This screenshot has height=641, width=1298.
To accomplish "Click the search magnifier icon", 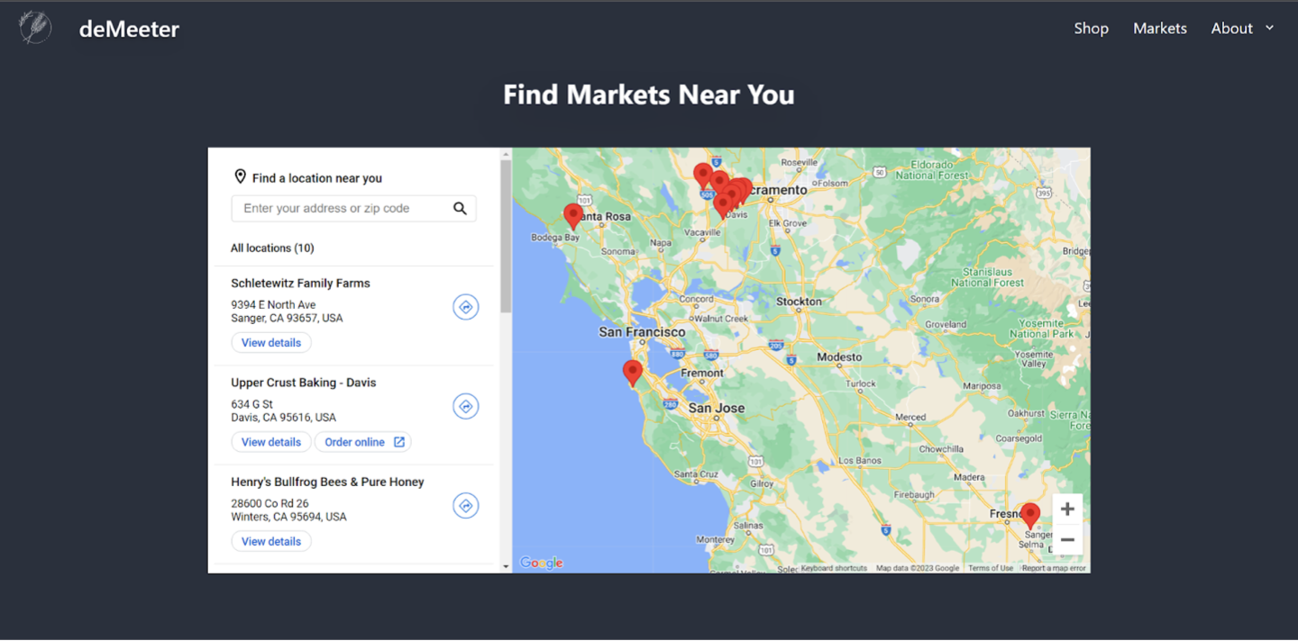I will (460, 208).
